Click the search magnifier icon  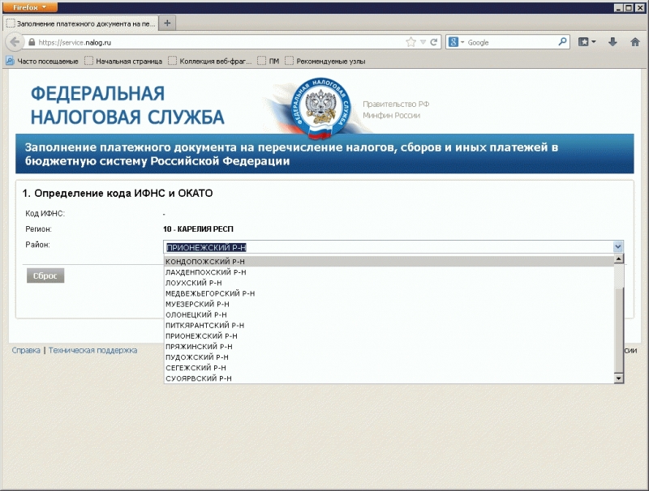pyautogui.click(x=563, y=42)
